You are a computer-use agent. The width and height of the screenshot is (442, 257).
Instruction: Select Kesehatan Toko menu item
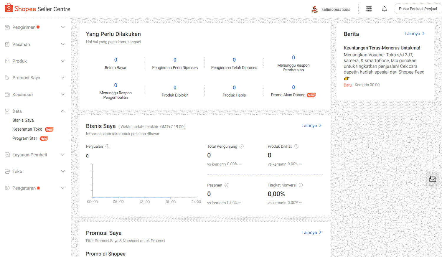click(x=27, y=129)
